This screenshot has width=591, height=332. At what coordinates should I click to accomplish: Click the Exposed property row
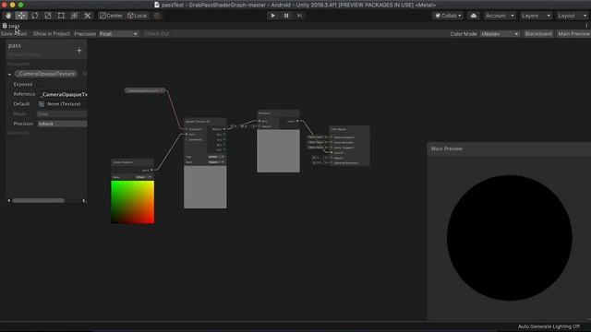(x=47, y=84)
